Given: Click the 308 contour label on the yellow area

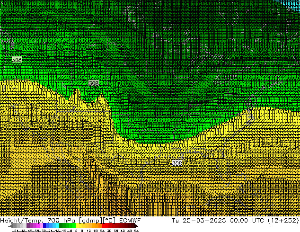Looking at the screenshot, I should [x=177, y=163].
